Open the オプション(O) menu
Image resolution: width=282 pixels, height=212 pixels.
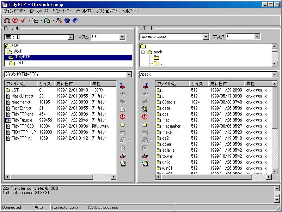(106, 11)
